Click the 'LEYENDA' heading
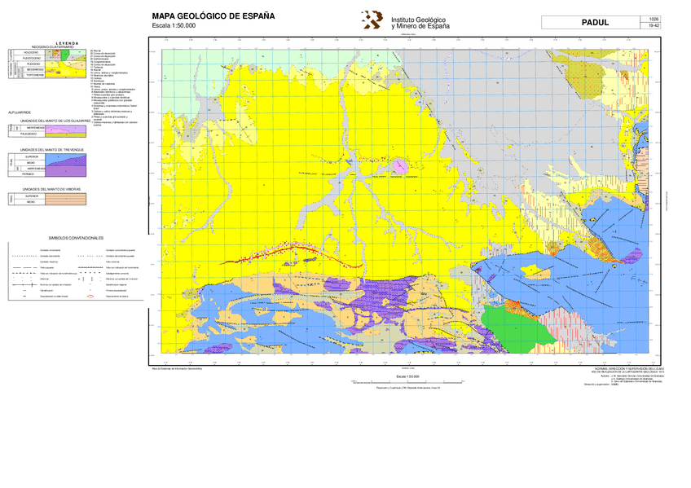691x488 pixels. click(x=67, y=44)
